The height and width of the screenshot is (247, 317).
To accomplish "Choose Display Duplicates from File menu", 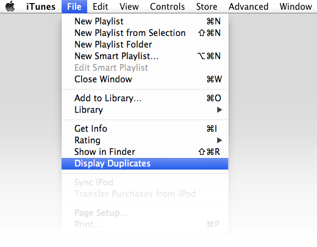I will [145, 163].
